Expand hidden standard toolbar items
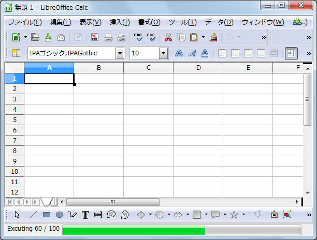The height and width of the screenshot is (240, 317). pyautogui.click(x=264, y=38)
